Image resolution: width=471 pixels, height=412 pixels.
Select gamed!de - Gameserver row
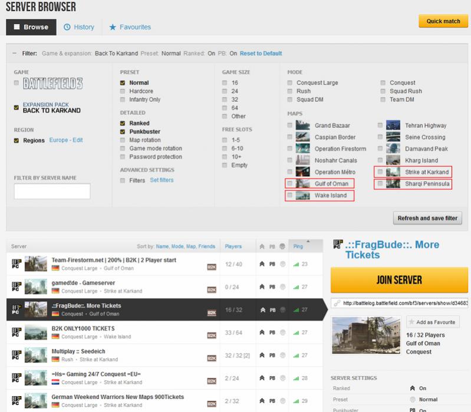164,287
